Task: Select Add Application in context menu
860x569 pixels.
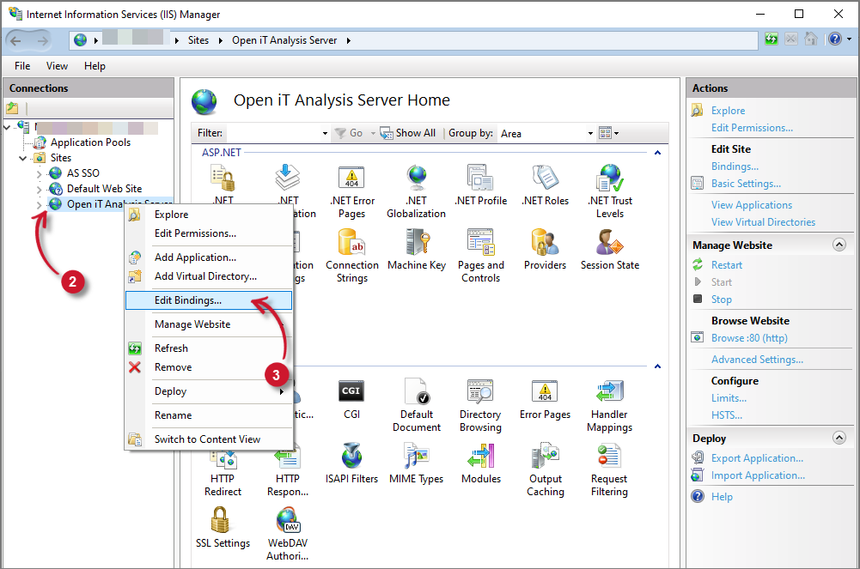Action: click(195, 257)
